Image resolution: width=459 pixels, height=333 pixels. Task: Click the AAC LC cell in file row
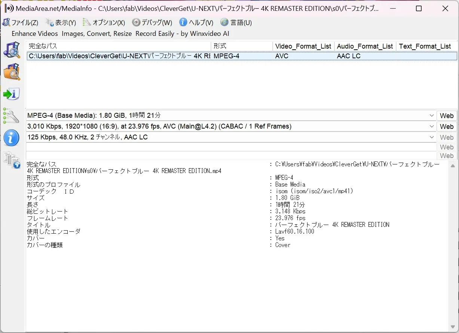[349, 56]
